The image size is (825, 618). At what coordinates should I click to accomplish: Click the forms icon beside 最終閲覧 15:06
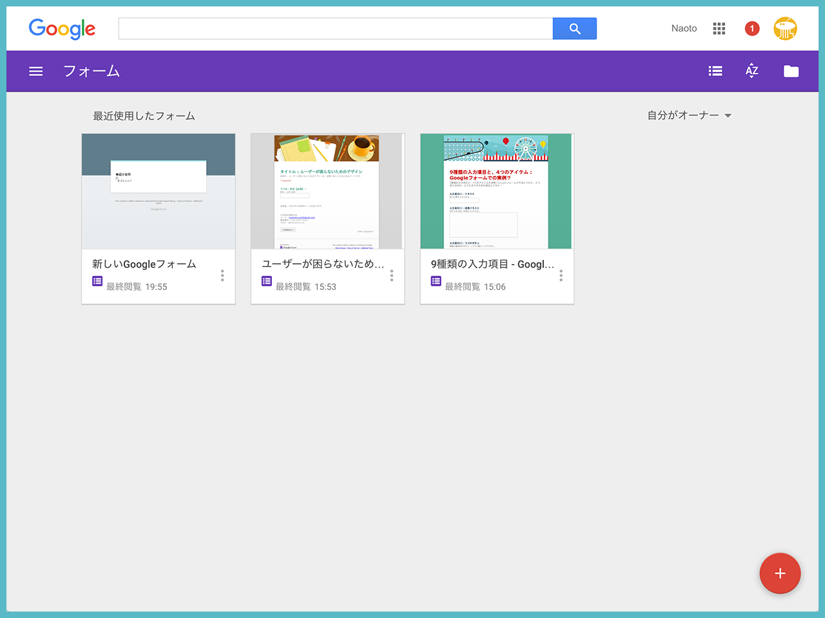click(436, 281)
